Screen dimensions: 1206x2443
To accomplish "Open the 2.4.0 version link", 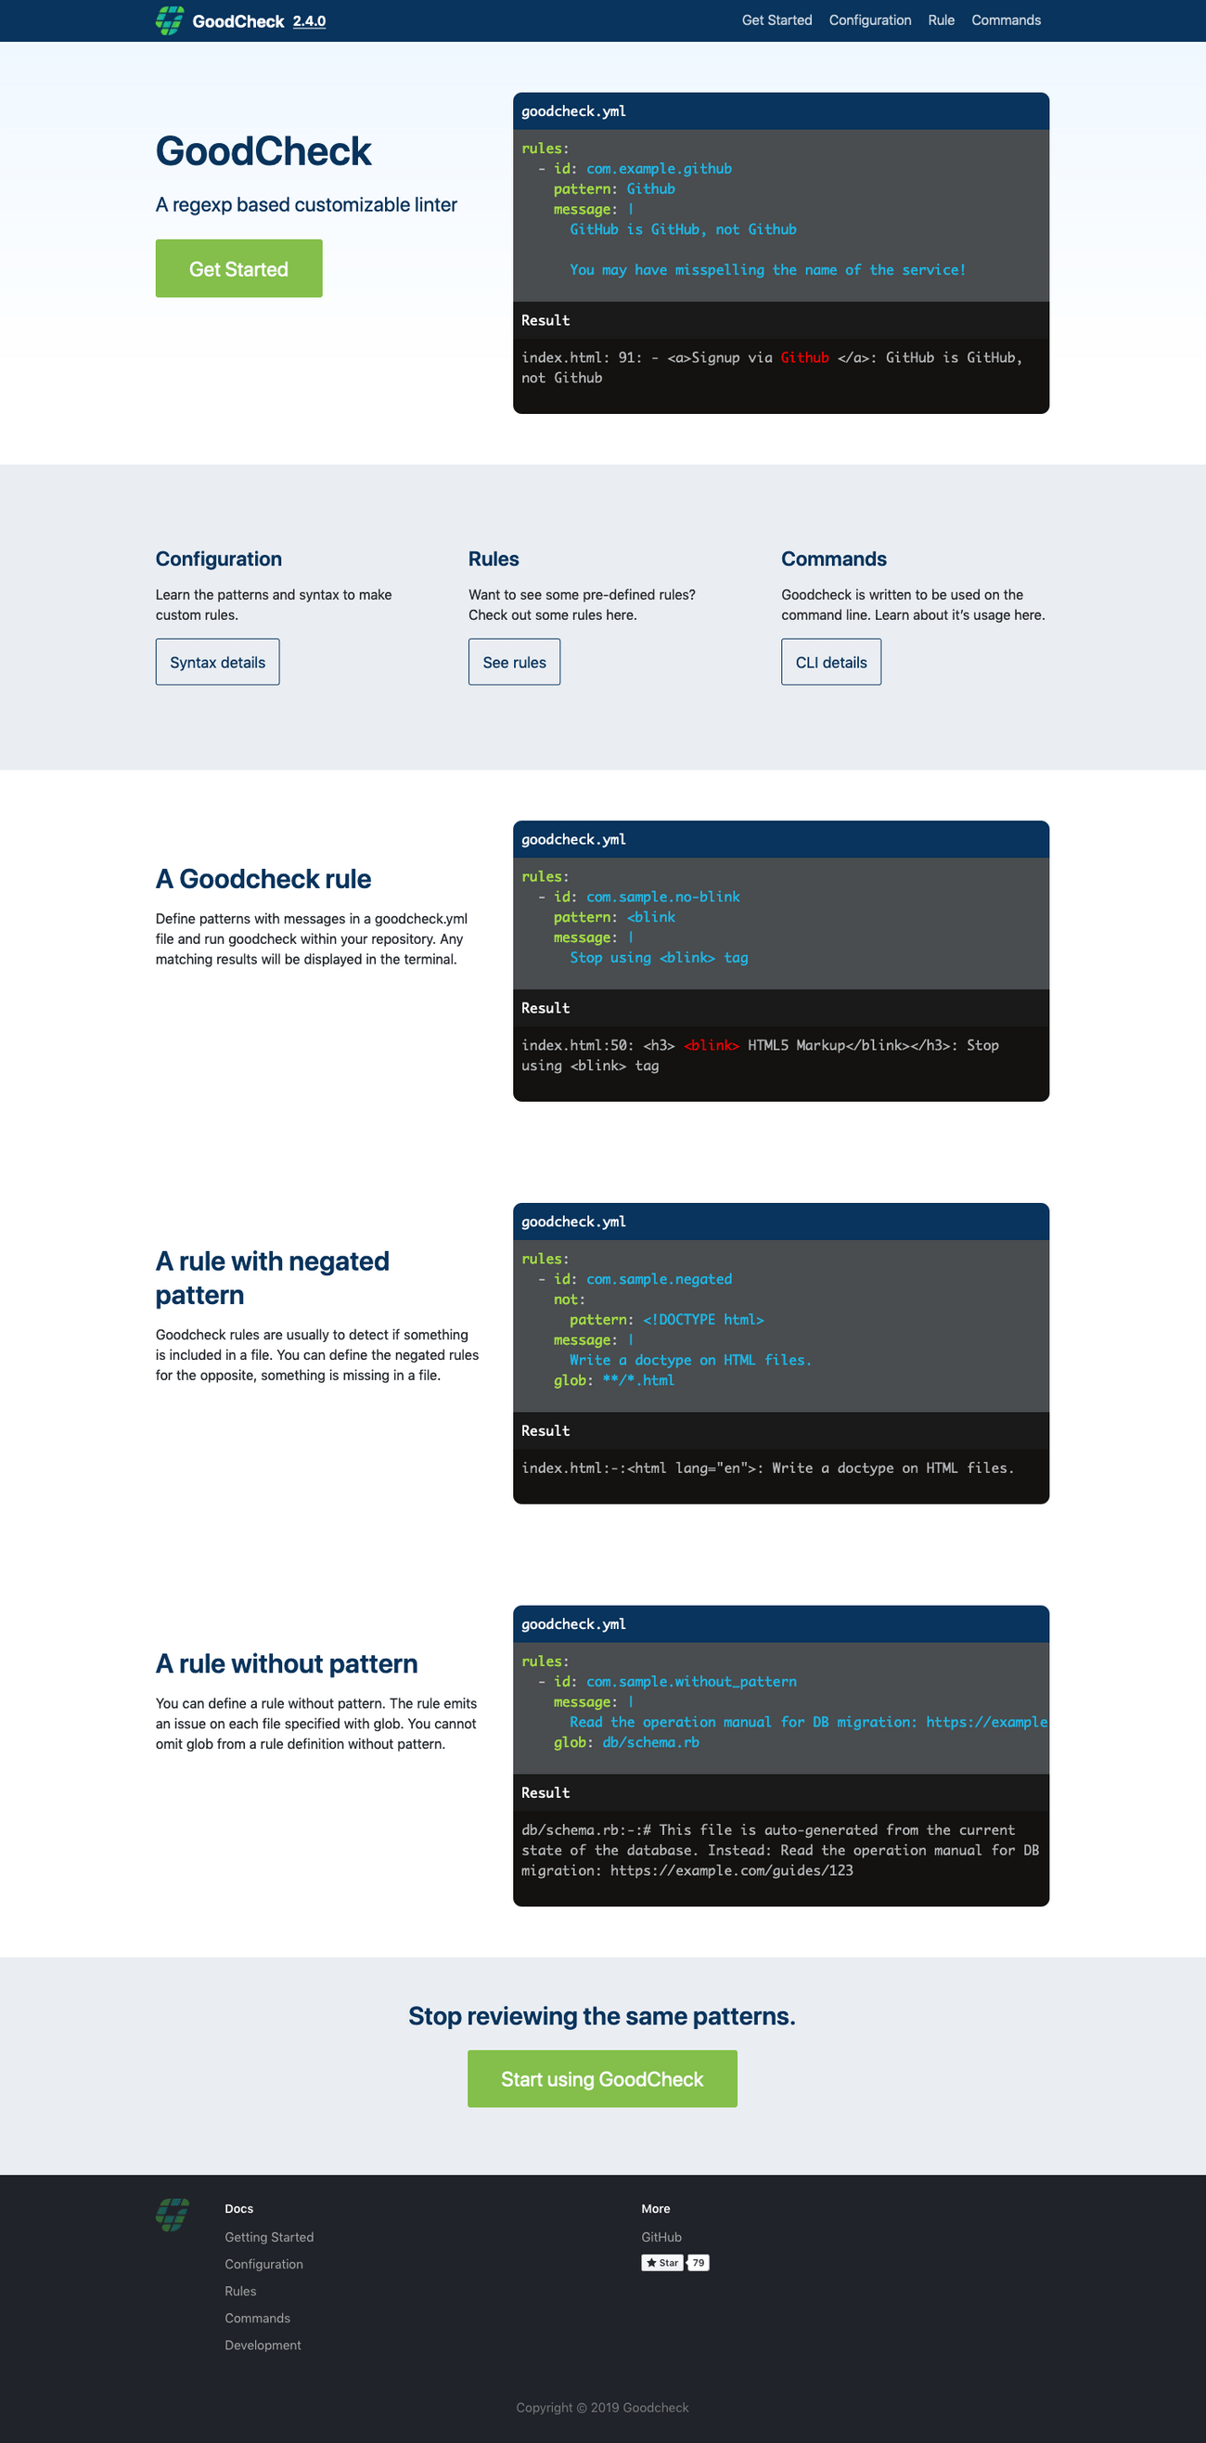I will (x=309, y=20).
